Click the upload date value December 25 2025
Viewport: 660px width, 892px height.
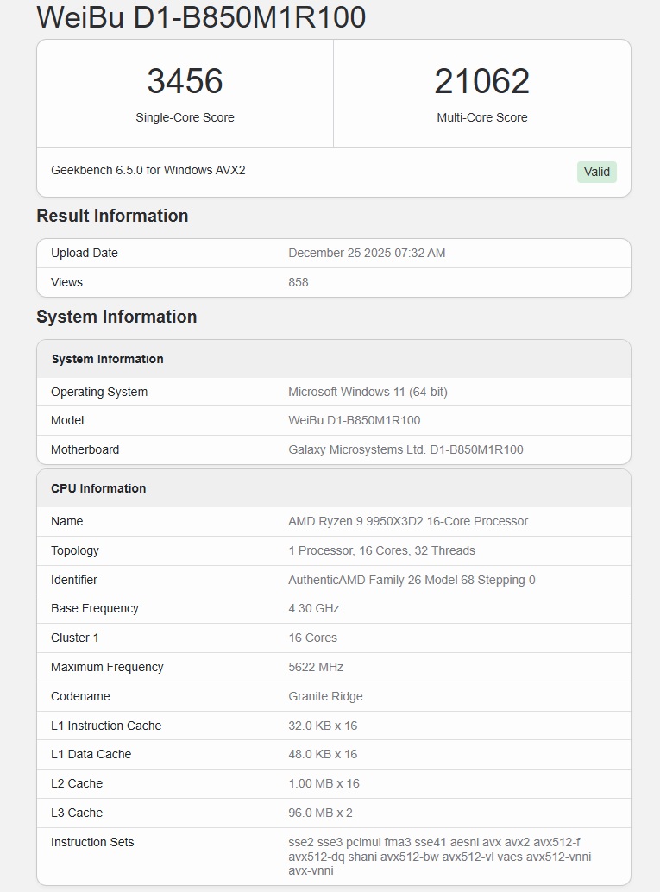point(367,253)
